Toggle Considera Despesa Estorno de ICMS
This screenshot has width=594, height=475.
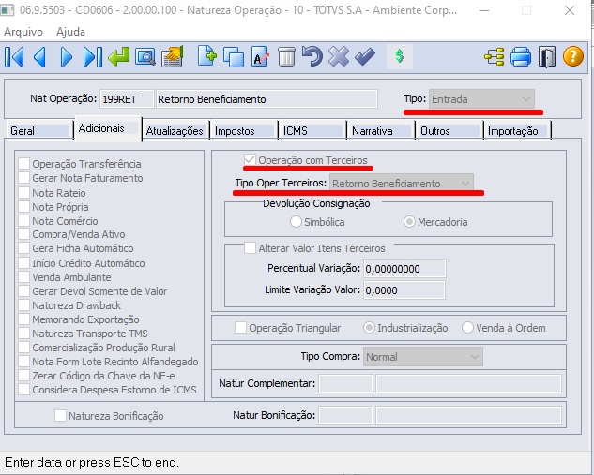pos(24,390)
